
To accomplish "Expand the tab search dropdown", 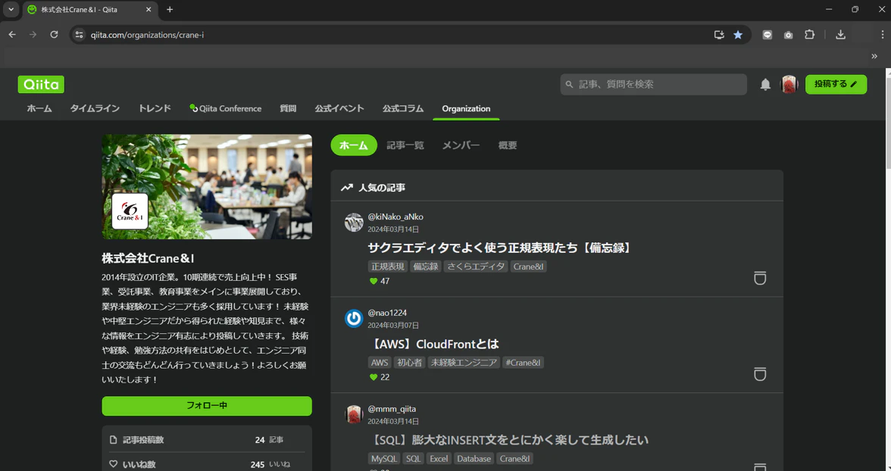I will pos(11,9).
